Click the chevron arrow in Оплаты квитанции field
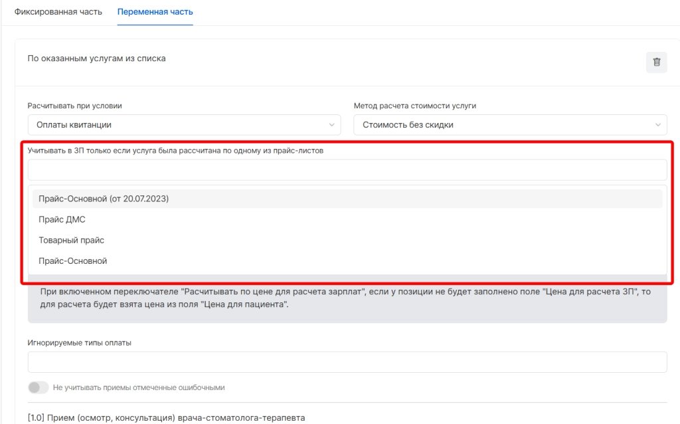This screenshot has width=680, height=424. coord(332,125)
